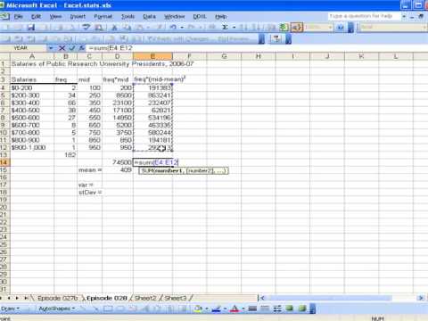Click the horizontal scrollbar right arrow
Screen dimensions: 428x321
[x=421, y=298]
